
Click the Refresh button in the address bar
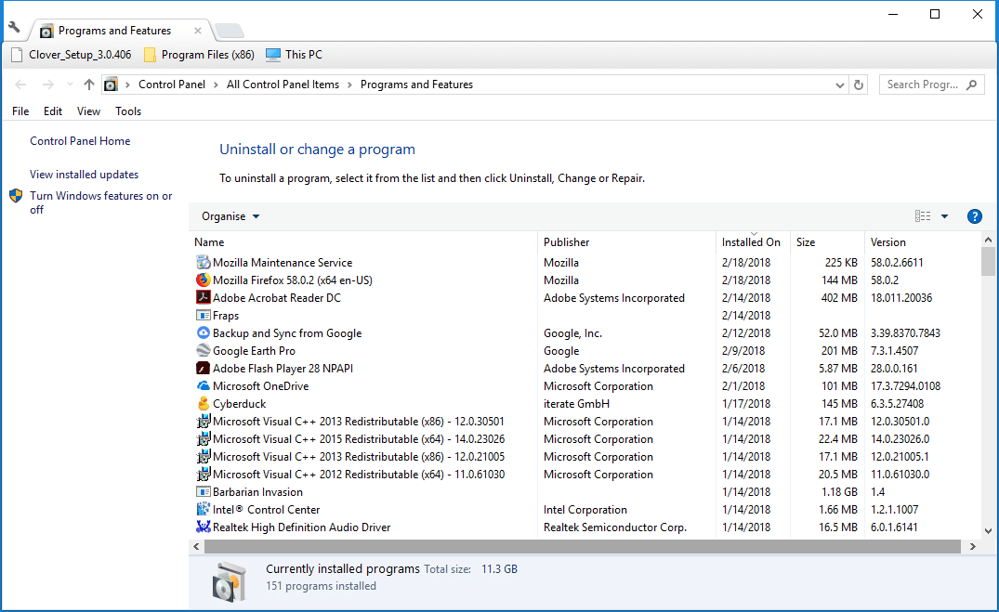pos(858,85)
